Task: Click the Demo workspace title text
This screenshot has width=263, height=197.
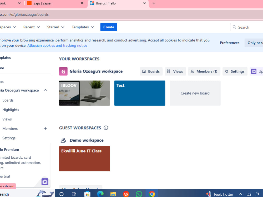Action: (x=87, y=140)
